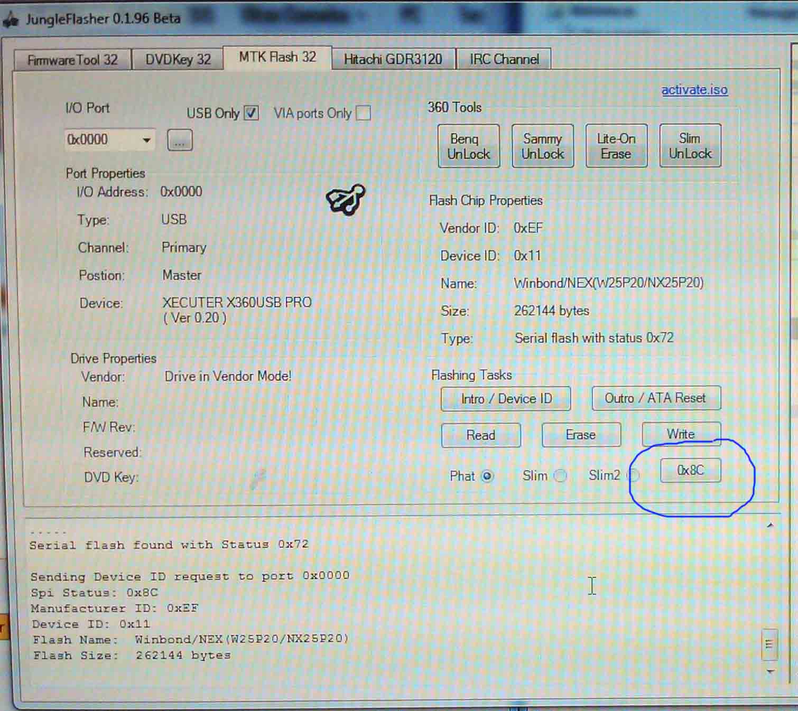Image resolution: width=798 pixels, height=711 pixels.
Task: Click the 0x8C status button
Action: point(691,470)
